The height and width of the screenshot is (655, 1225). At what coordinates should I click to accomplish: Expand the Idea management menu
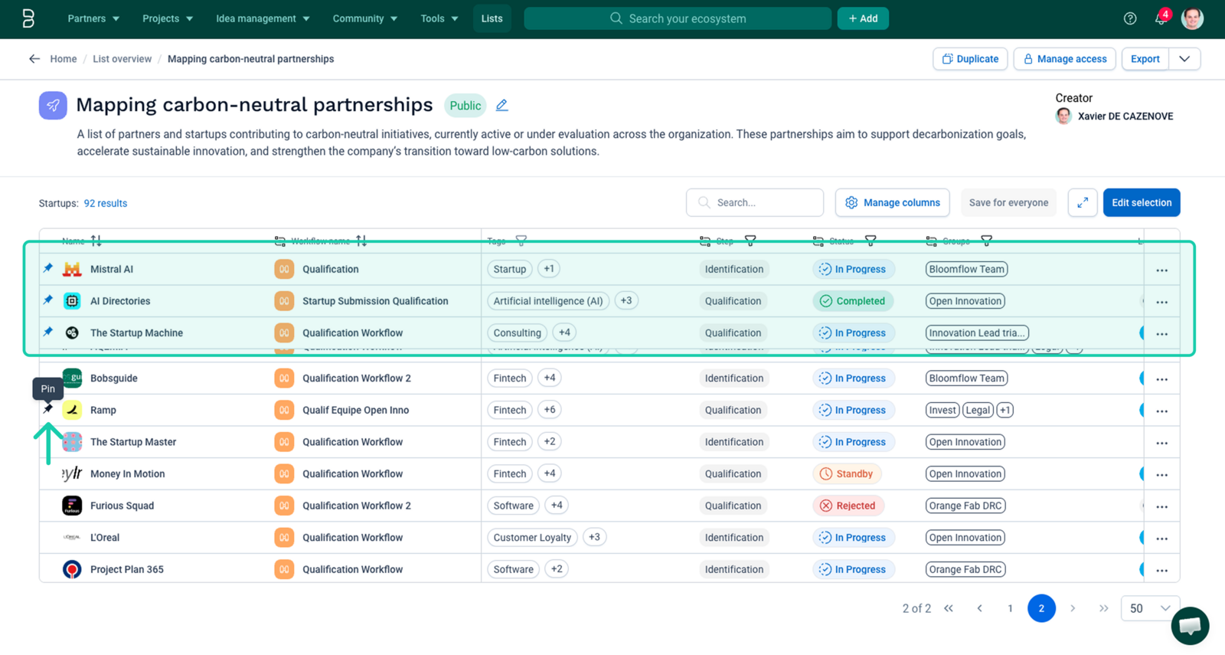click(x=263, y=18)
